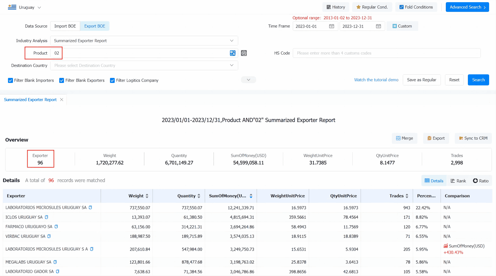Open History panel
Screen dimensions: 496x276
[336, 7]
